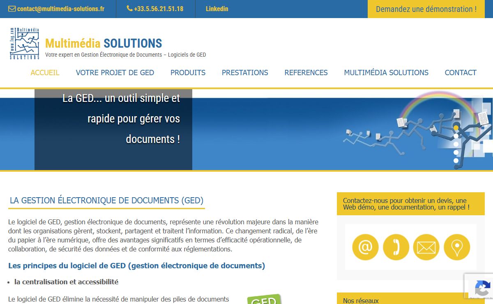Click the yellow @ email contact icon
The image size is (493, 304).
[365, 247]
